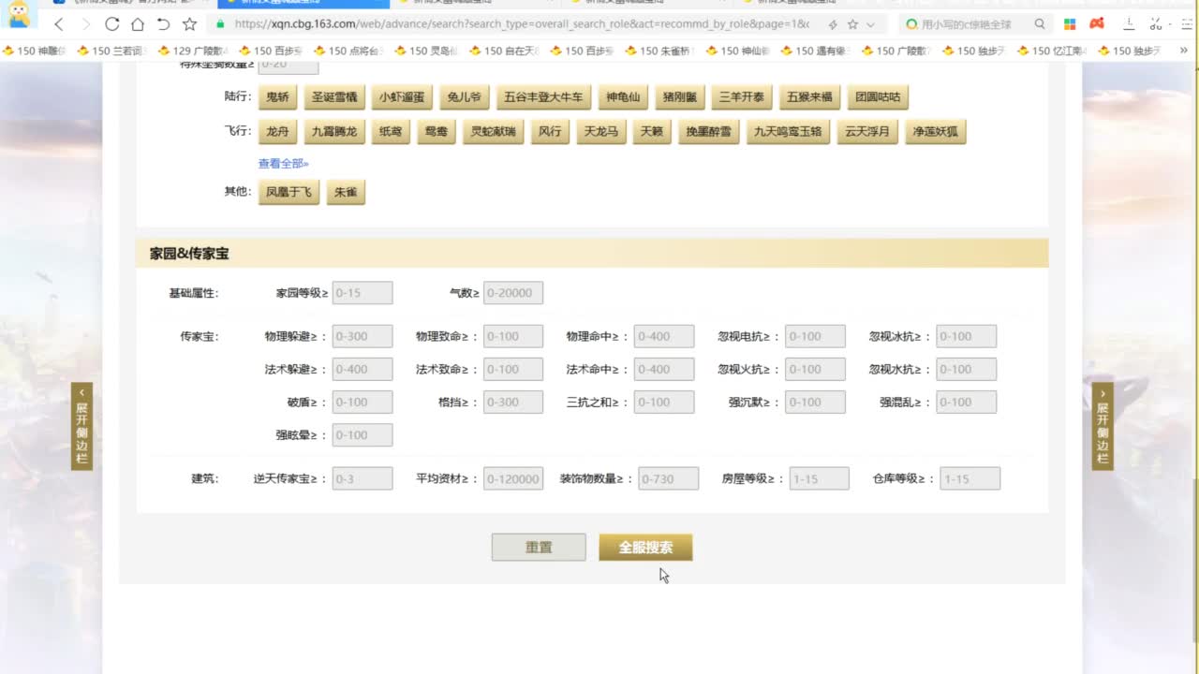The image size is (1199, 674).
Task: Select flying mount 龙舟
Action: (x=277, y=132)
